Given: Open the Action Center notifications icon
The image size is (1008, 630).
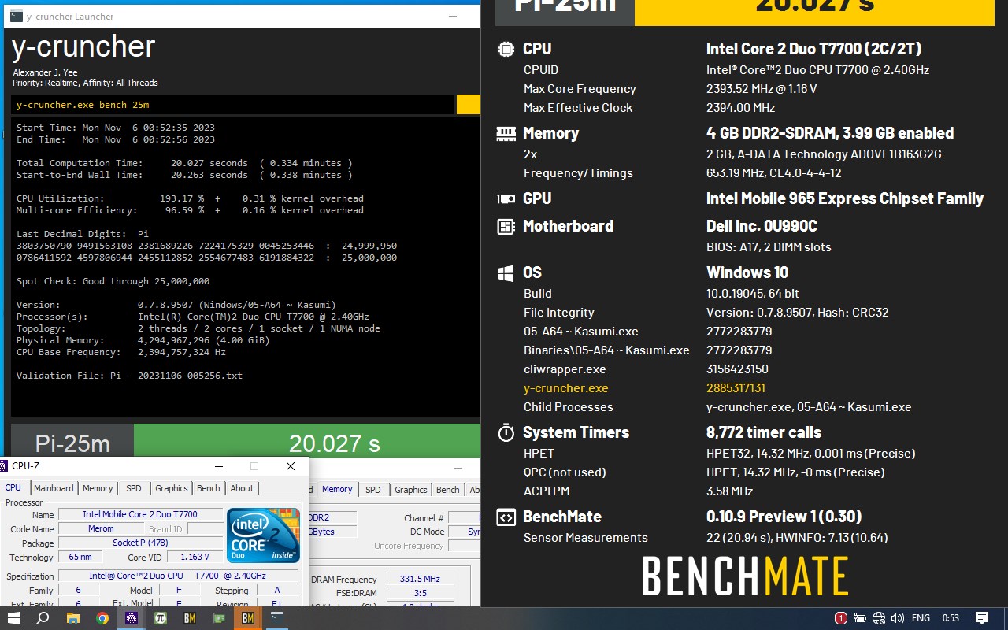Looking at the screenshot, I should [x=982, y=618].
